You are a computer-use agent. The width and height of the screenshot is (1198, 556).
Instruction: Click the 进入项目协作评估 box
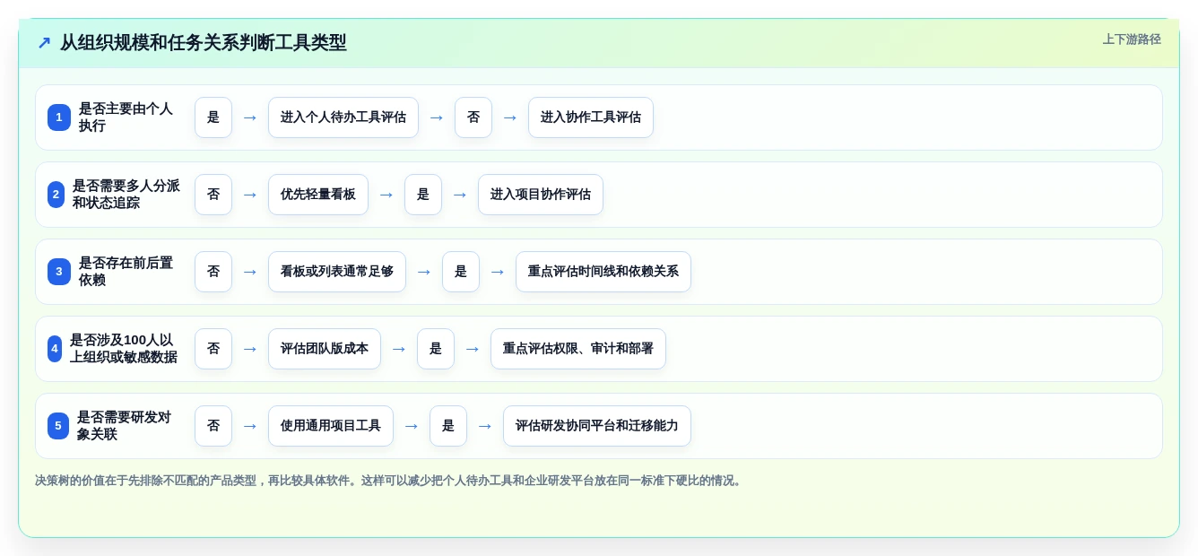pos(541,195)
